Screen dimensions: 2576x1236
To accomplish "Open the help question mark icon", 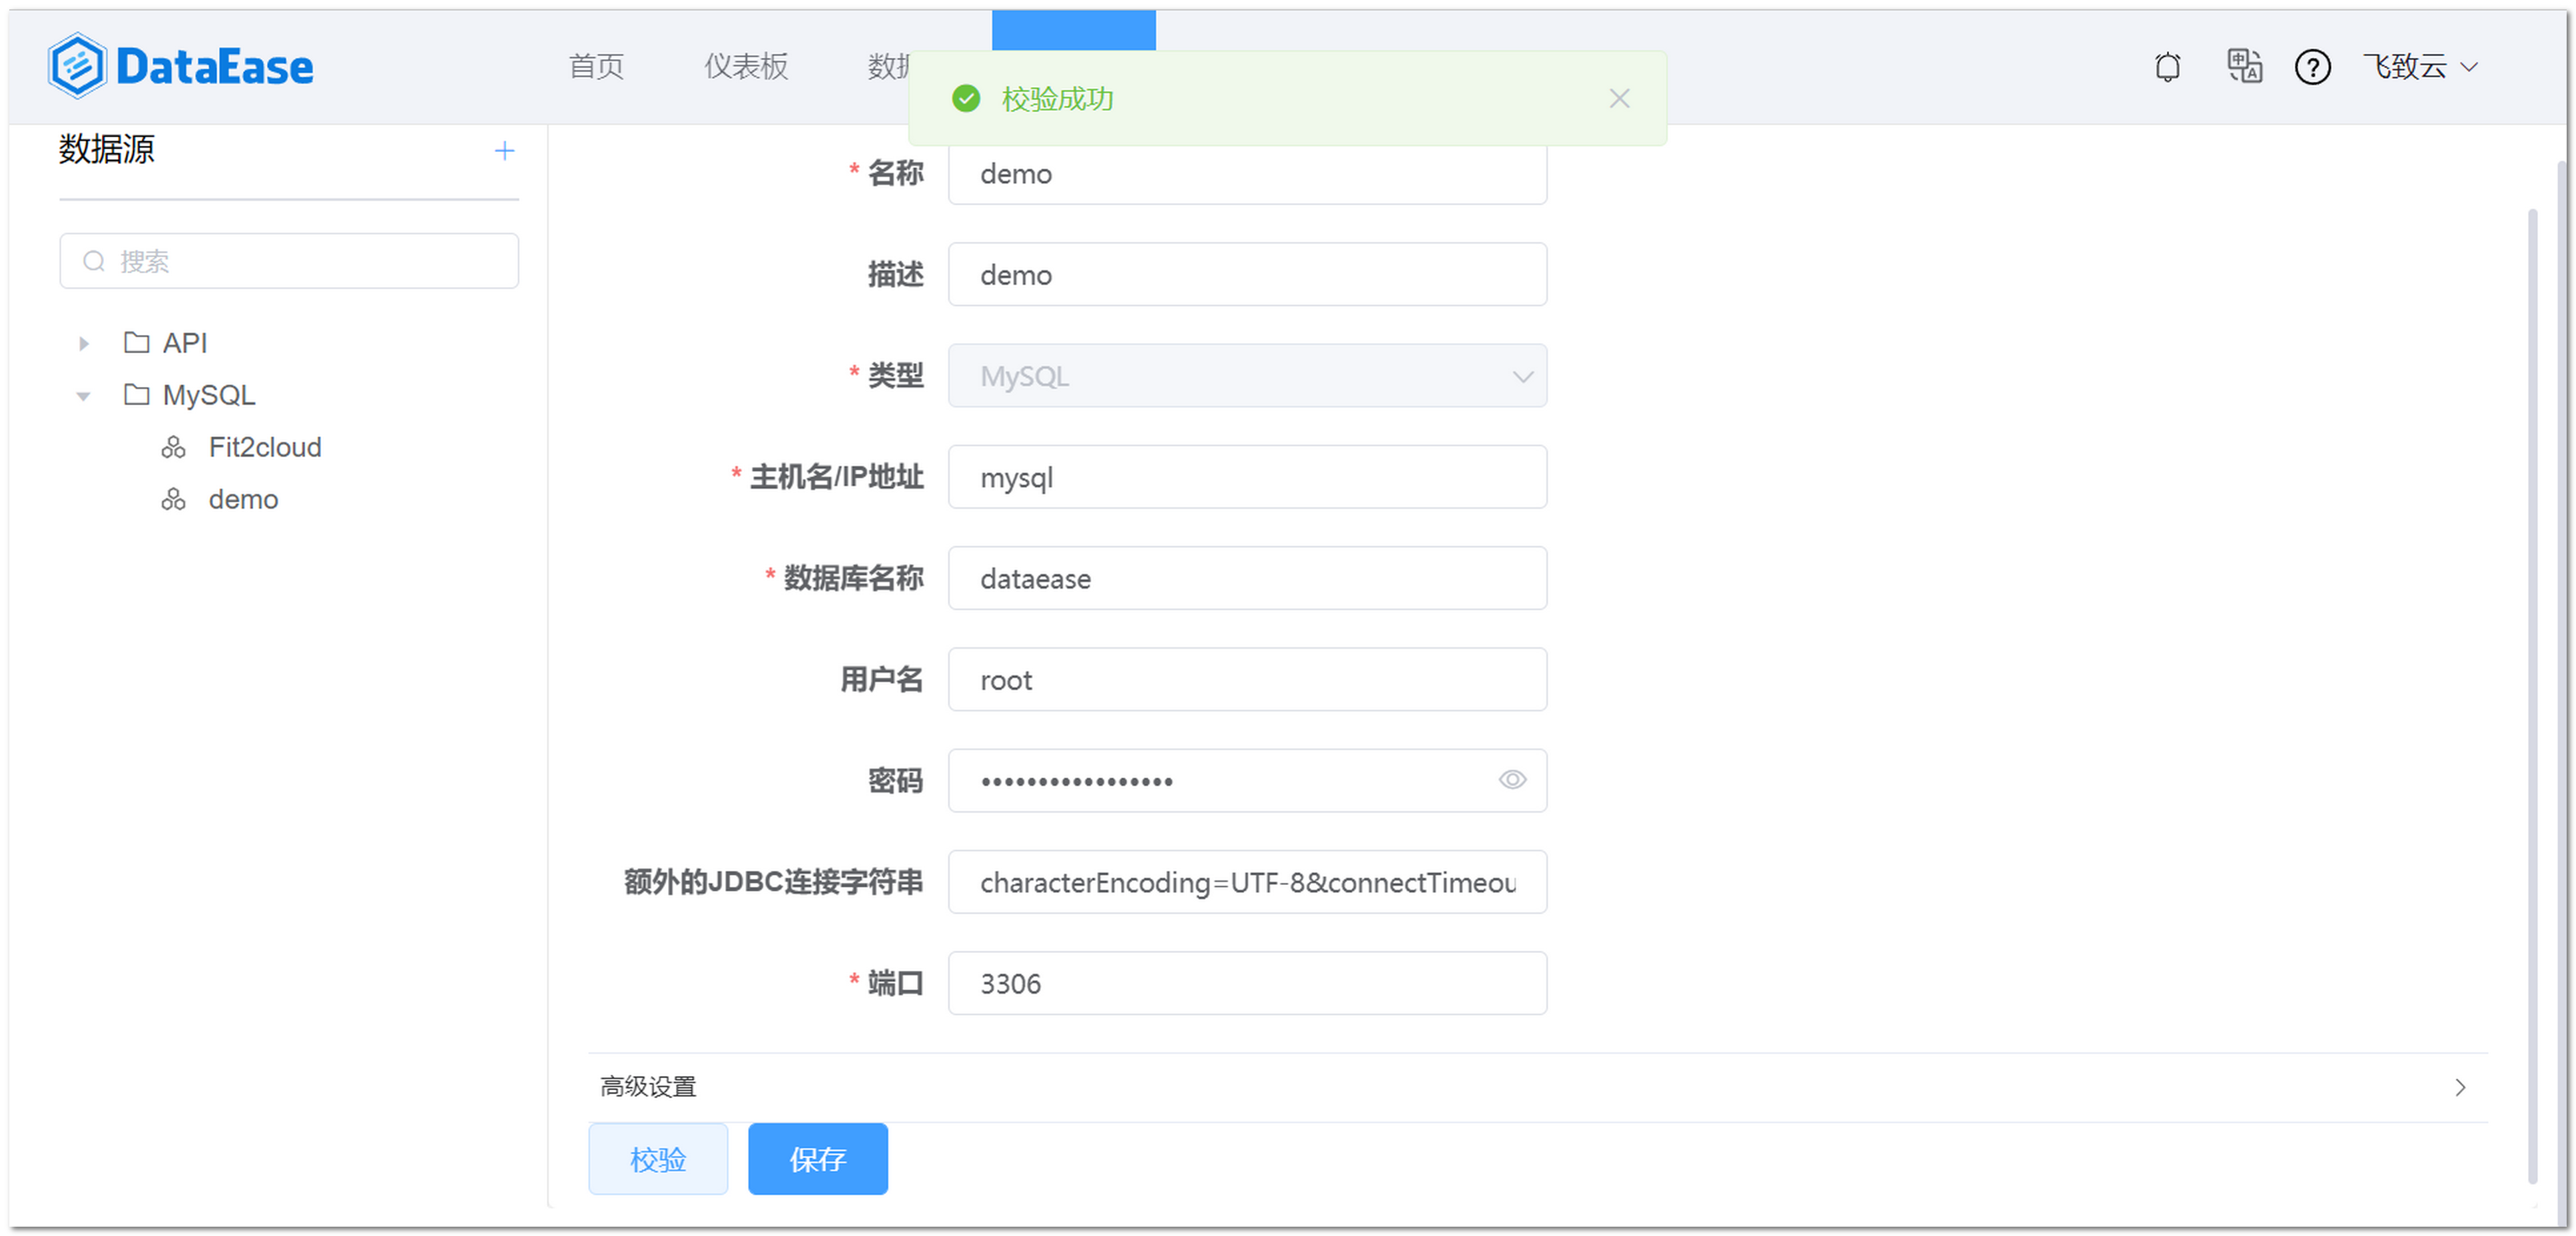I will 2312,67.
